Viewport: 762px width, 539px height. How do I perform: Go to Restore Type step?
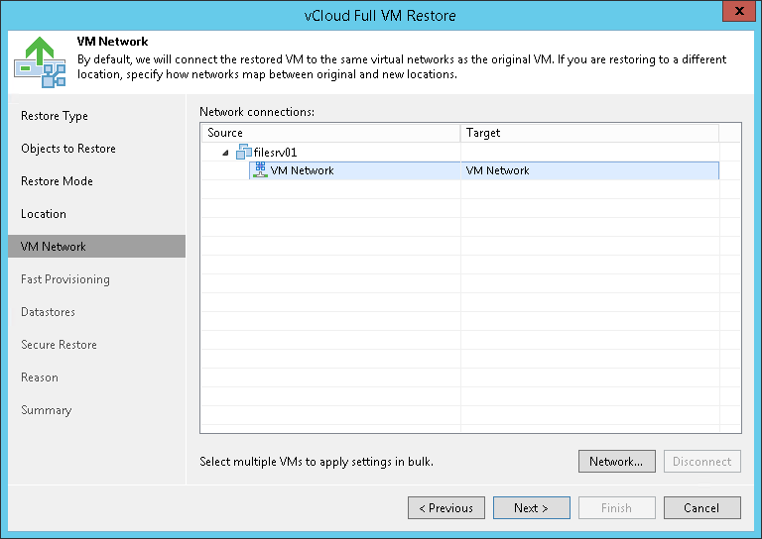pos(55,116)
